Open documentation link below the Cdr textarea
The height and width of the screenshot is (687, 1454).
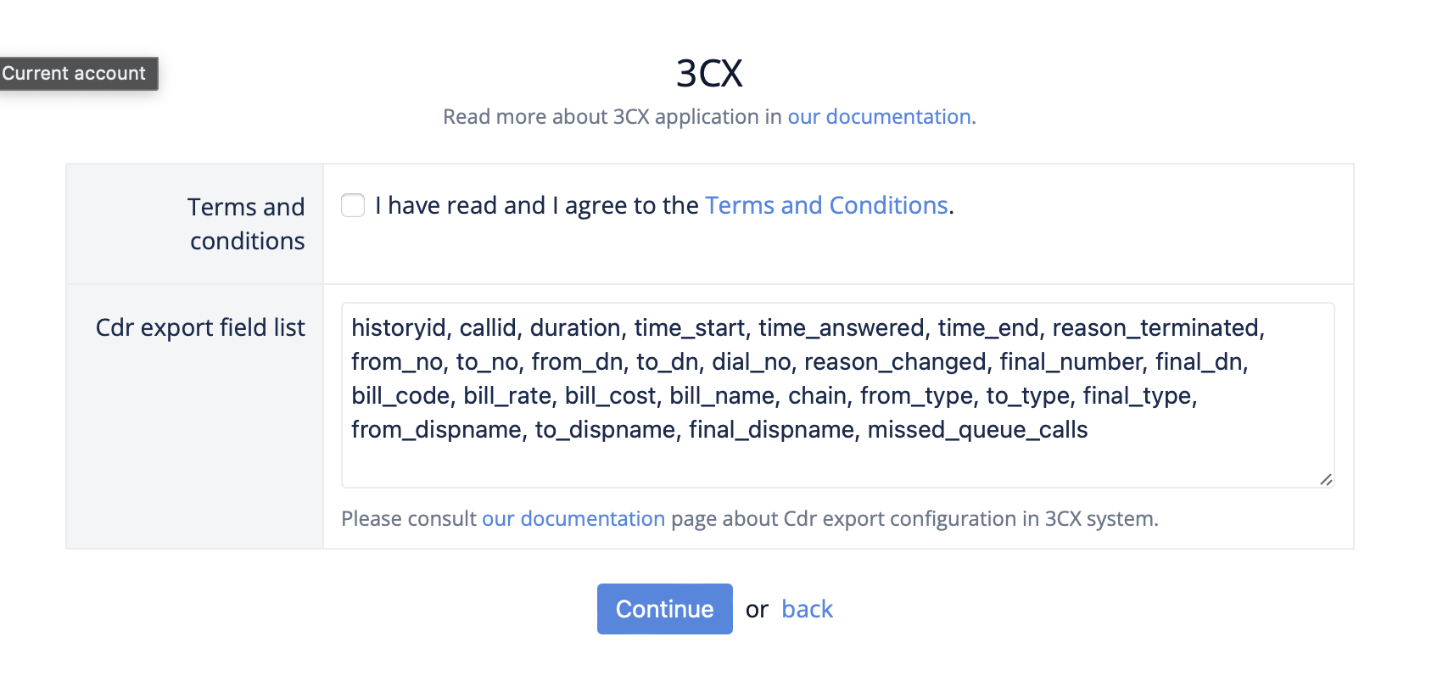(x=573, y=518)
